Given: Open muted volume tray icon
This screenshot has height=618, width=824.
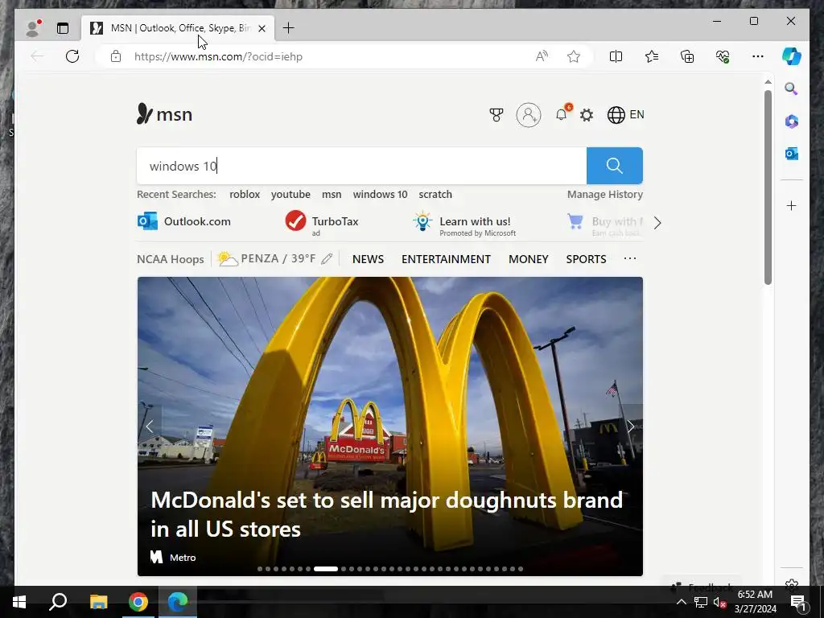Looking at the screenshot, I should (x=720, y=602).
